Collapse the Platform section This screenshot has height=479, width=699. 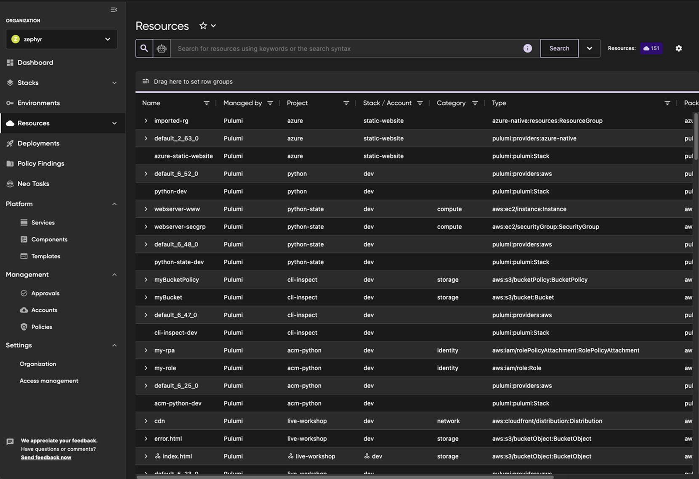tap(114, 204)
